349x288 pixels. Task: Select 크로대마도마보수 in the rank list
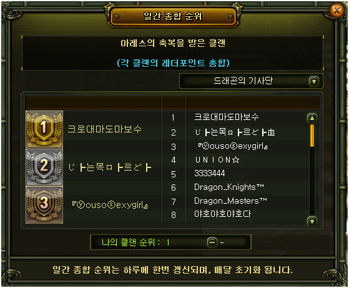(x=227, y=117)
